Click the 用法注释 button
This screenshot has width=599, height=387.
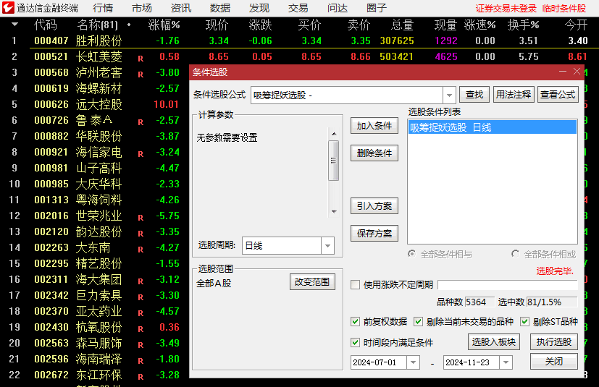pos(513,95)
